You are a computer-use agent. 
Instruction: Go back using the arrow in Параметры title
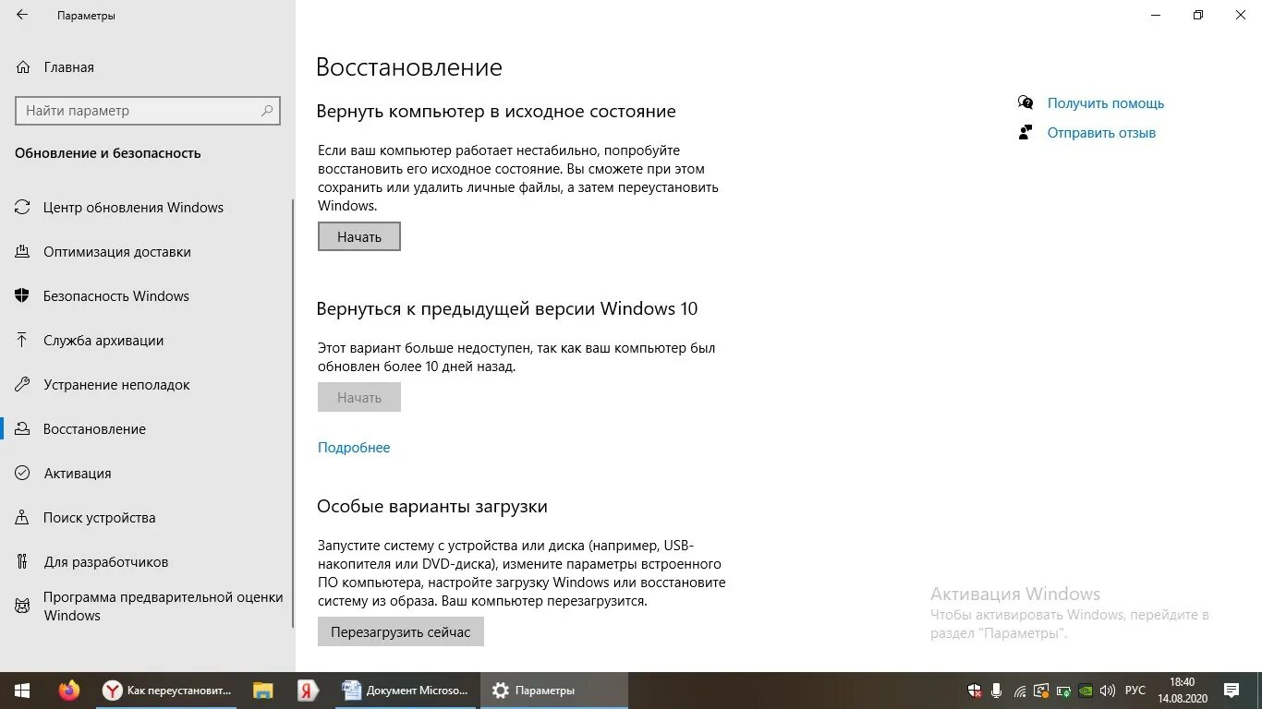pyautogui.click(x=22, y=15)
